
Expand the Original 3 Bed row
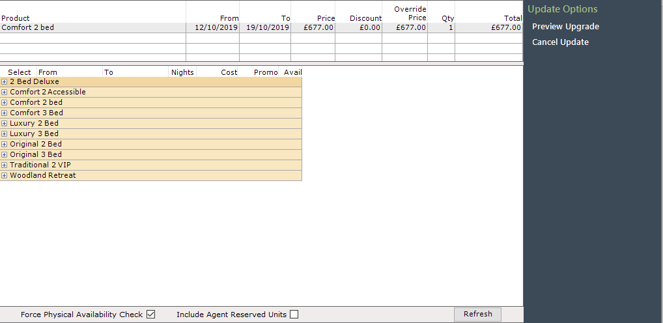4,155
